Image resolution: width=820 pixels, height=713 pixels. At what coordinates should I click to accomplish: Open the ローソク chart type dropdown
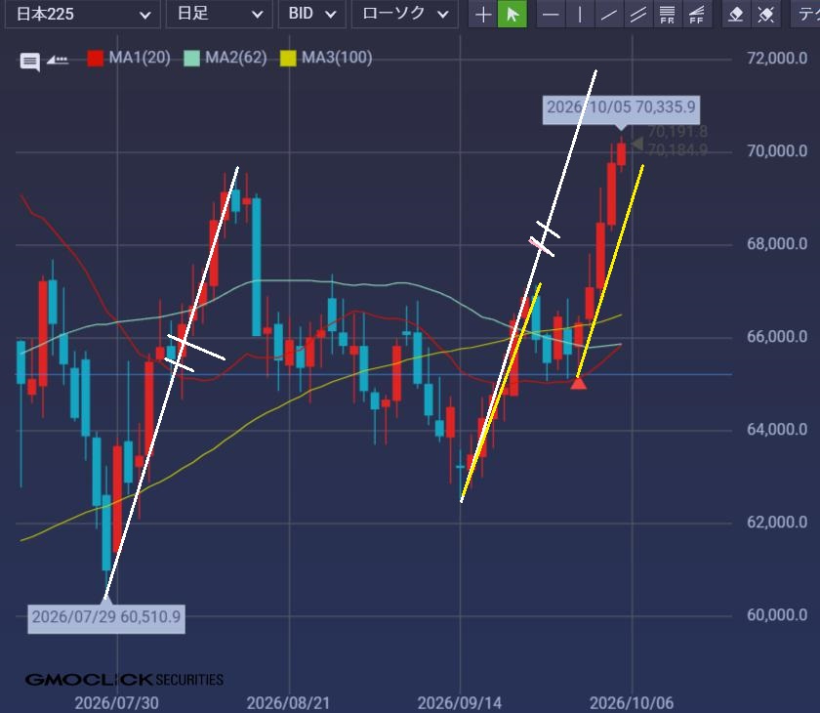point(405,14)
